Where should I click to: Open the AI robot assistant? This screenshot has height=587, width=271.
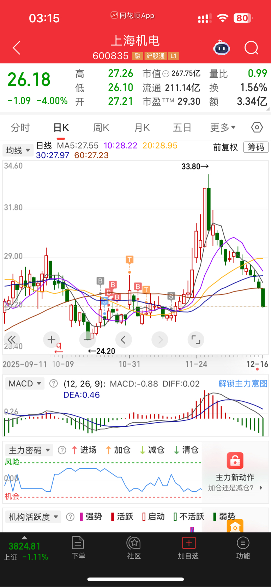click(222, 48)
